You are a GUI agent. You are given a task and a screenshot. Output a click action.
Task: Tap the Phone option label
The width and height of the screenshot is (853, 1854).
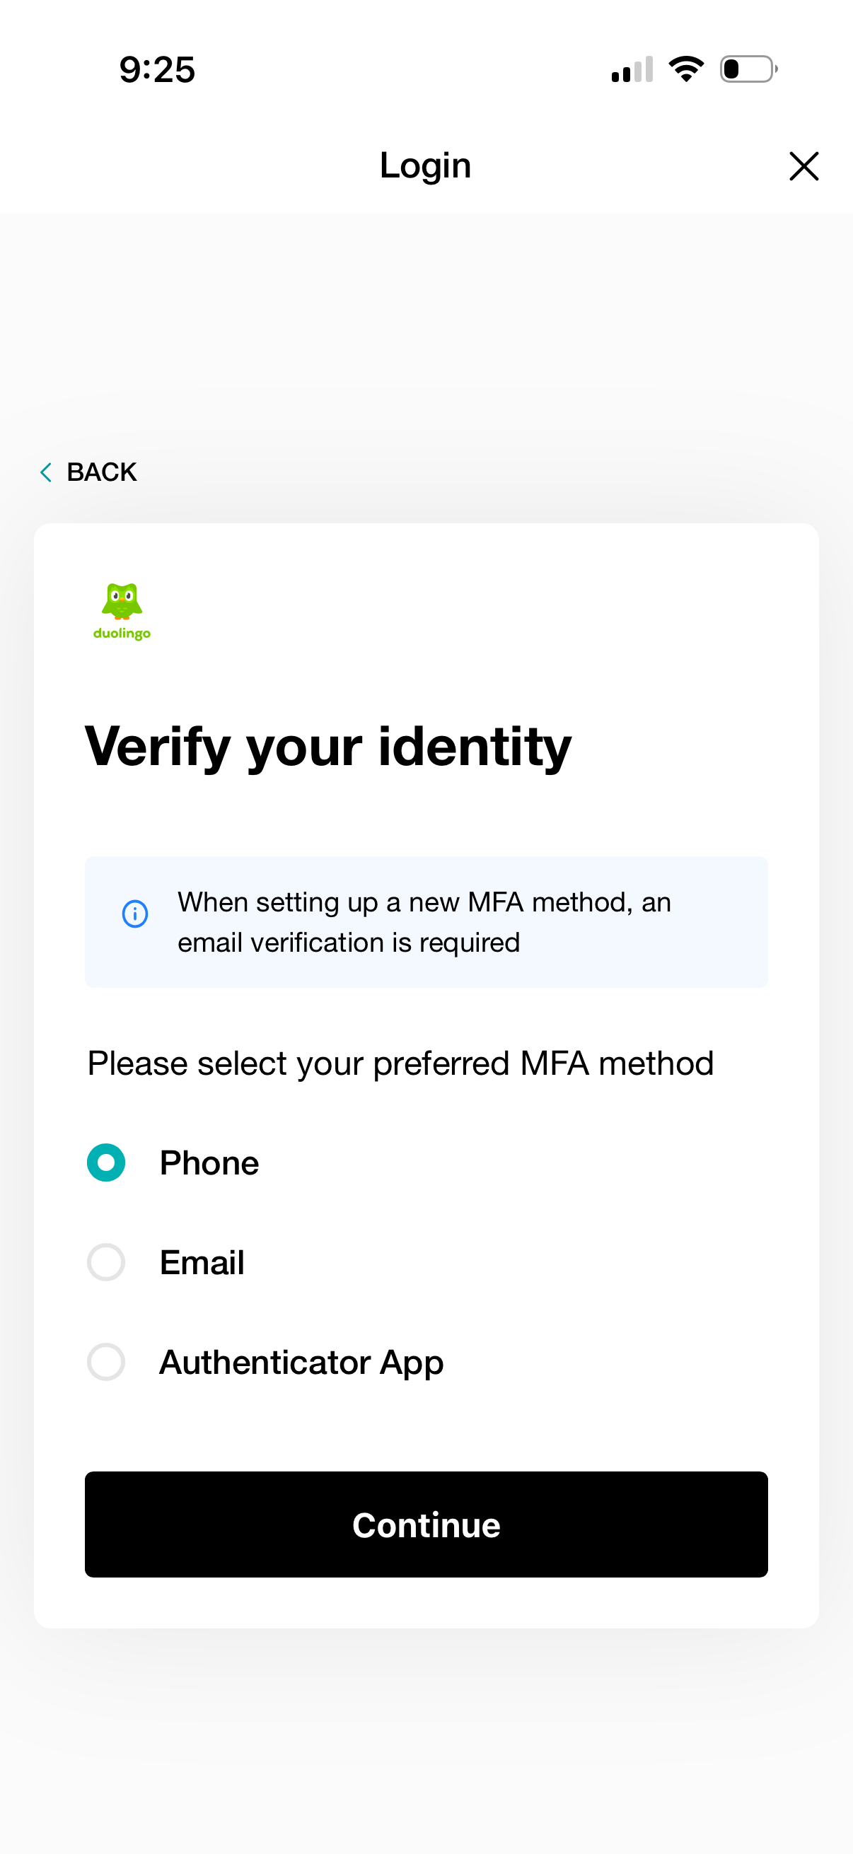coord(209,1162)
